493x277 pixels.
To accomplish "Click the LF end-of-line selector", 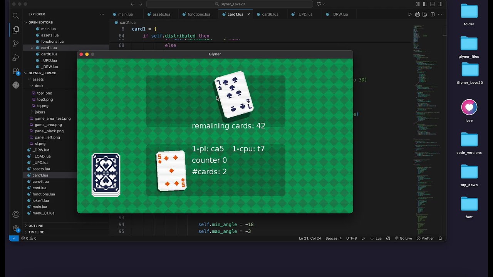I will click(363, 238).
